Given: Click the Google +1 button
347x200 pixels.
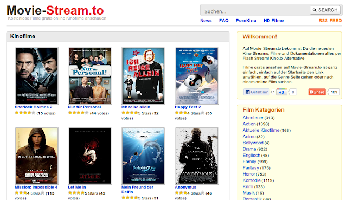Looking at the screenshot, I should click(x=281, y=92).
